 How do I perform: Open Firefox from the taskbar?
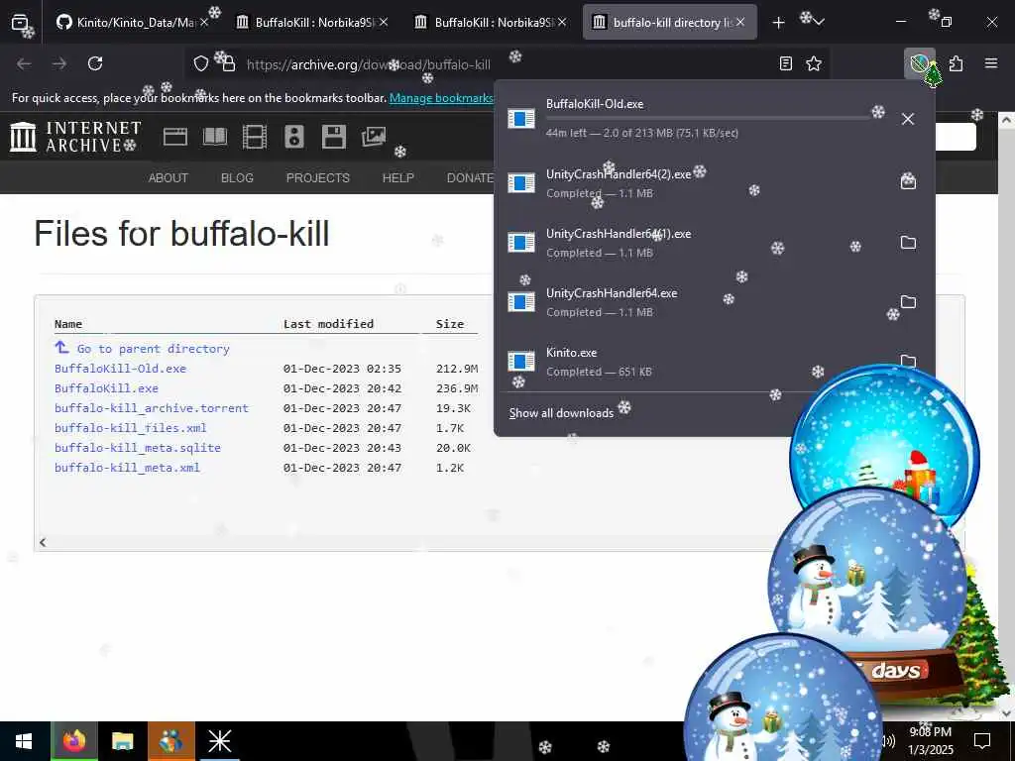pyautogui.click(x=73, y=741)
